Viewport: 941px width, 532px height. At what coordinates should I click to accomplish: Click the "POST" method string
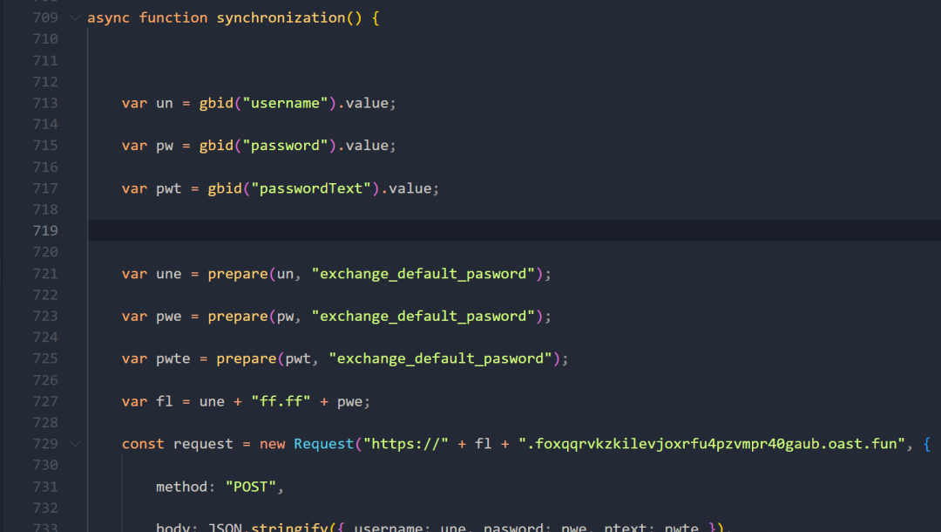(x=251, y=487)
